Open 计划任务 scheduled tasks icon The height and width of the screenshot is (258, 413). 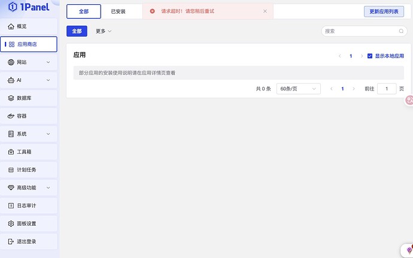[x=11, y=170]
